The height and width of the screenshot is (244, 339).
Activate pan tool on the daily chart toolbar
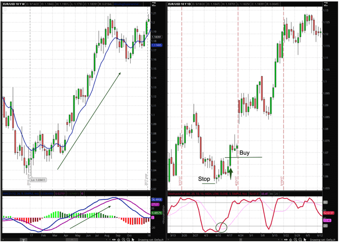tap(286, 240)
